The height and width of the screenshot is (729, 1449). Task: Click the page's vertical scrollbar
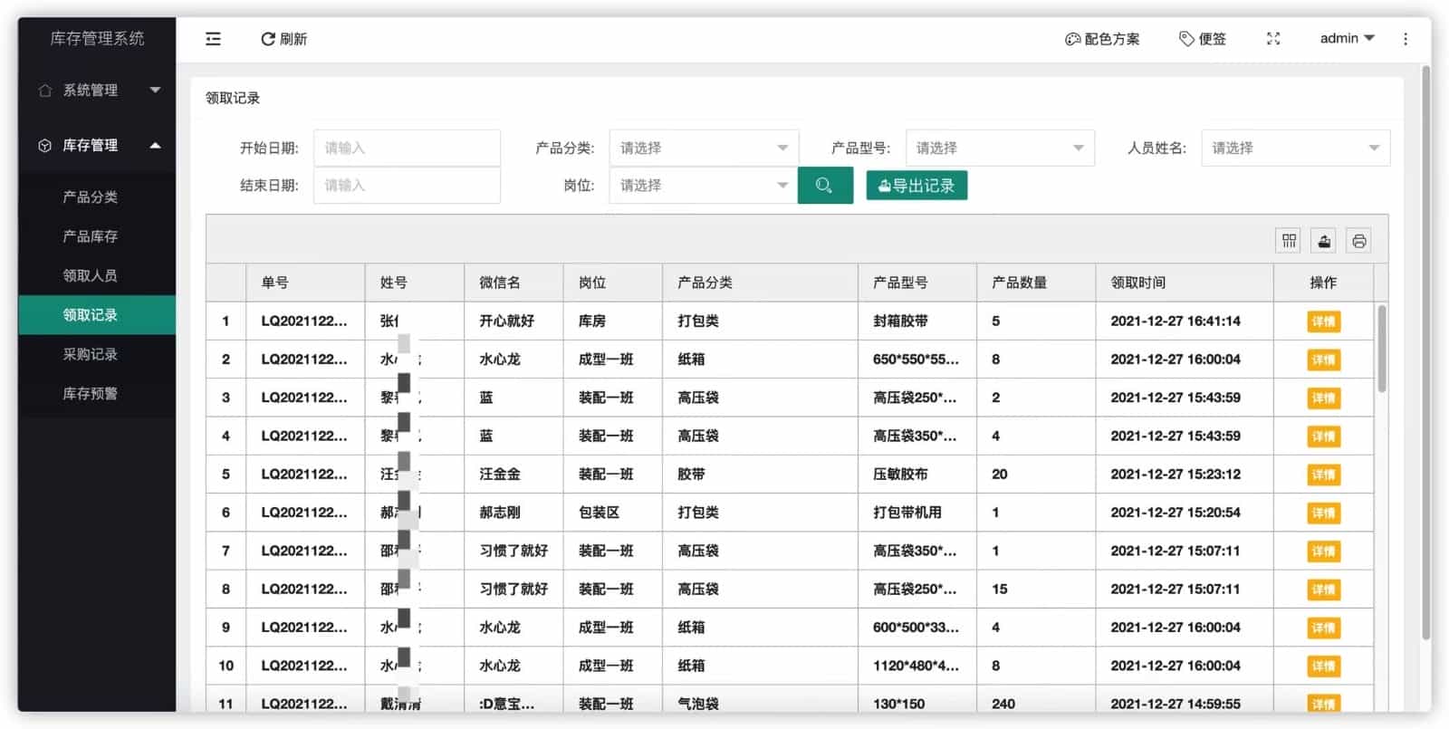click(1426, 353)
